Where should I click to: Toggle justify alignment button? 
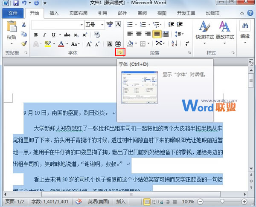click(x=157, y=34)
